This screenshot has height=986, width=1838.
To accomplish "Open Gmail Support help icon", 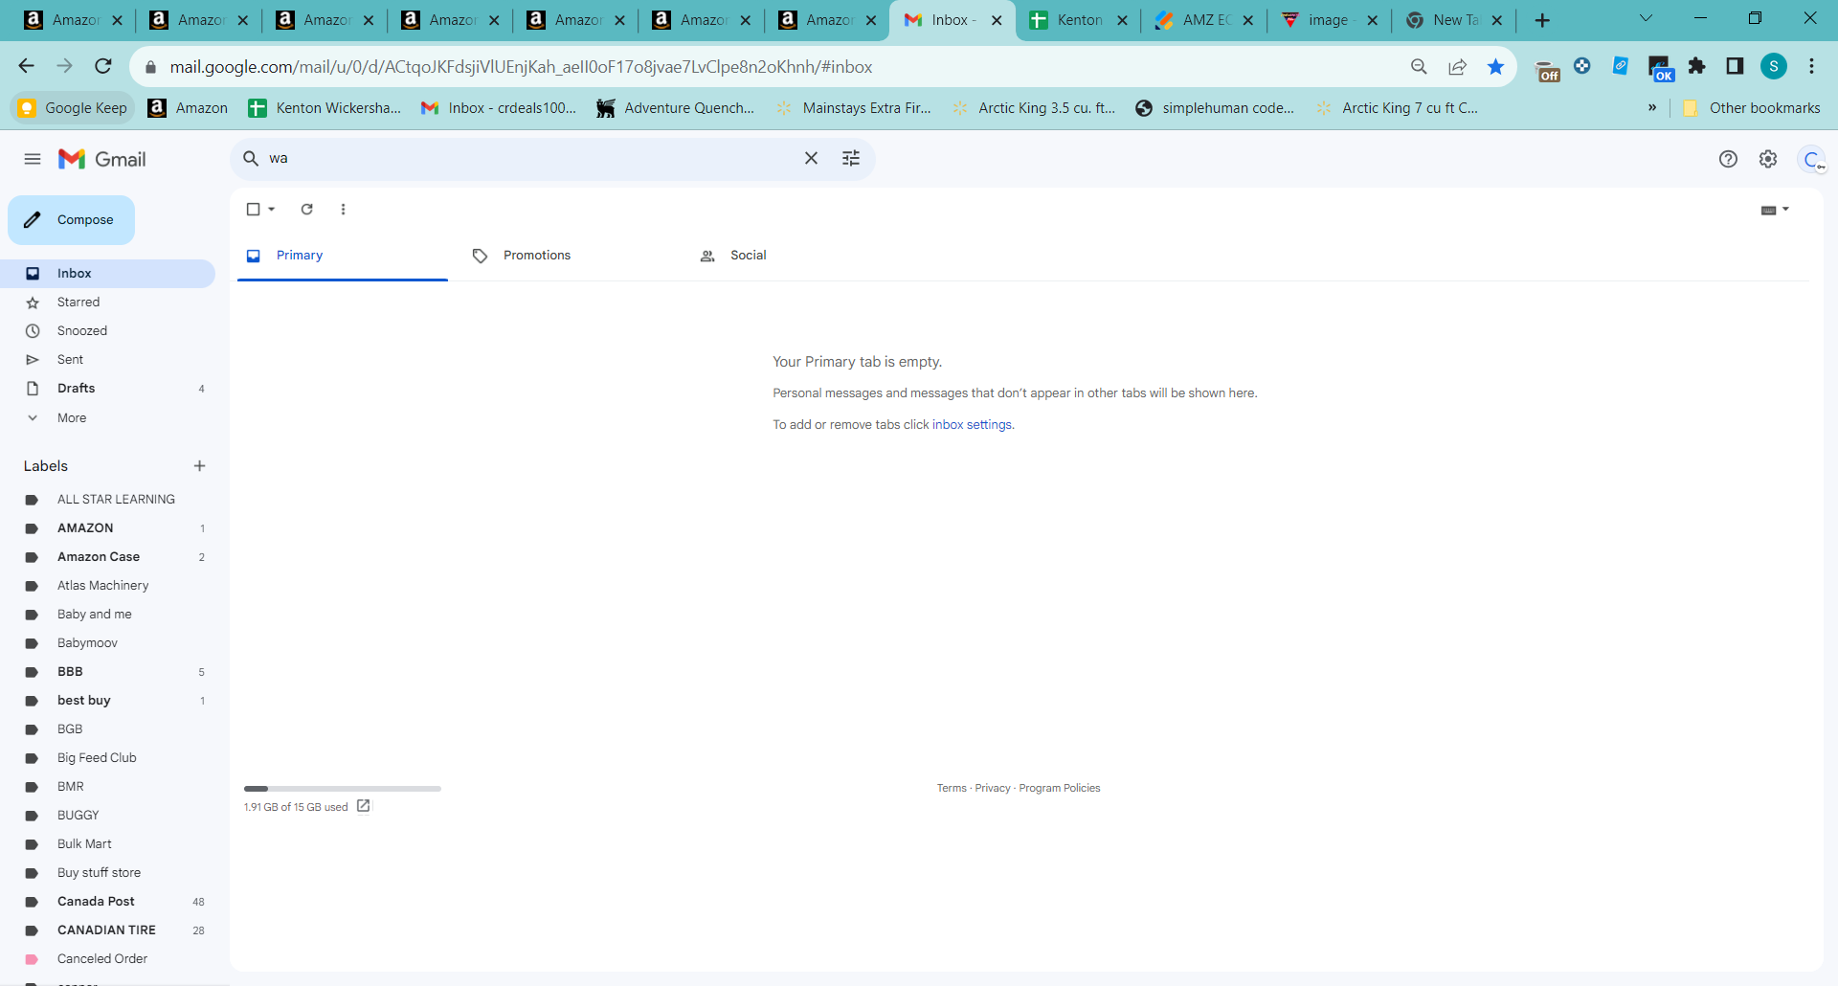I will tap(1728, 159).
